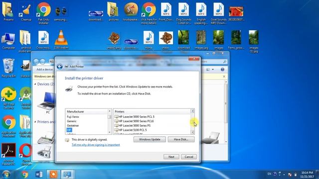Screen dimensions: 319x179
Task: Select HP LaserJet 5000 Series PCL6
Action: tap(134, 121)
